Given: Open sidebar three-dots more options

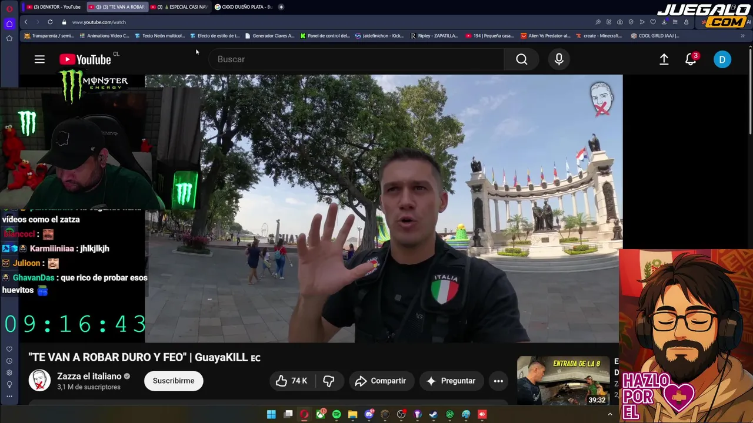Looking at the screenshot, I should pyautogui.click(x=9, y=396).
